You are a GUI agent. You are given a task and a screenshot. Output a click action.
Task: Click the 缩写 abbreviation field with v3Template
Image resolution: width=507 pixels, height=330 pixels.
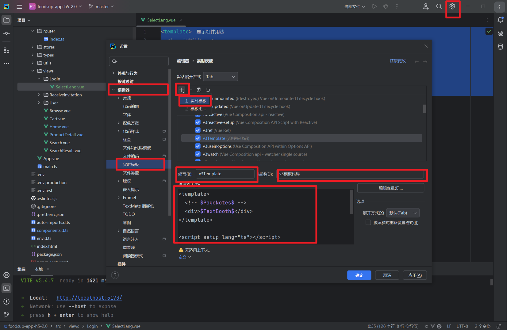click(x=225, y=174)
